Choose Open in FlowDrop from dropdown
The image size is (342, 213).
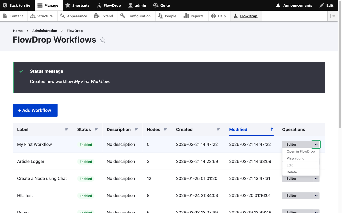coord(301,151)
